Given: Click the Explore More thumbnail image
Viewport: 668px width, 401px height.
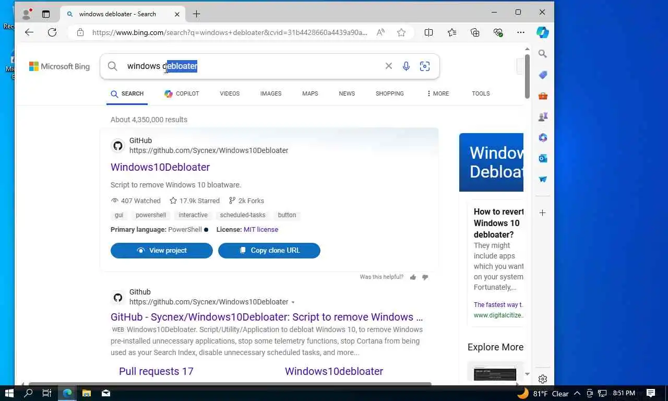Looking at the screenshot, I should 495,374.
